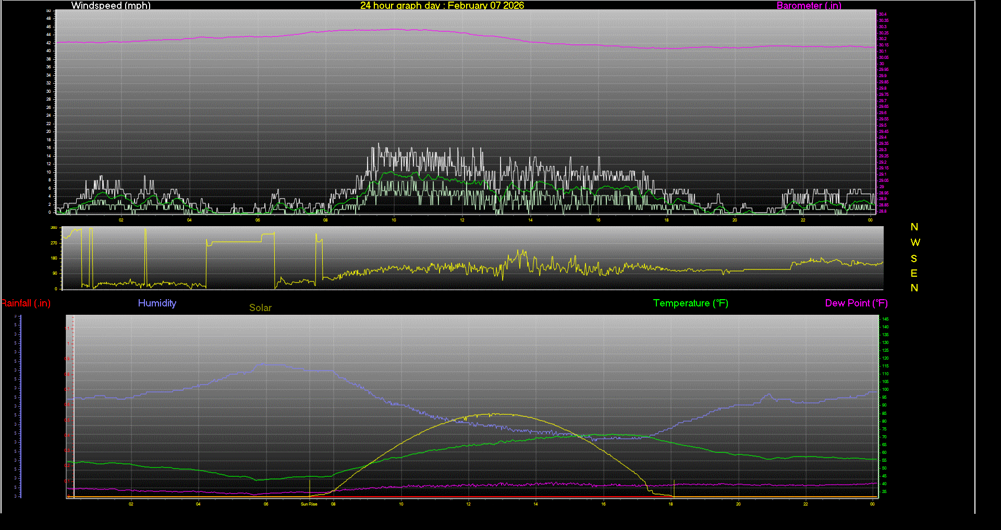Screen dimensions: 1001x530
Task: Toggle the yellow wind direction trace
Action: coord(469,269)
